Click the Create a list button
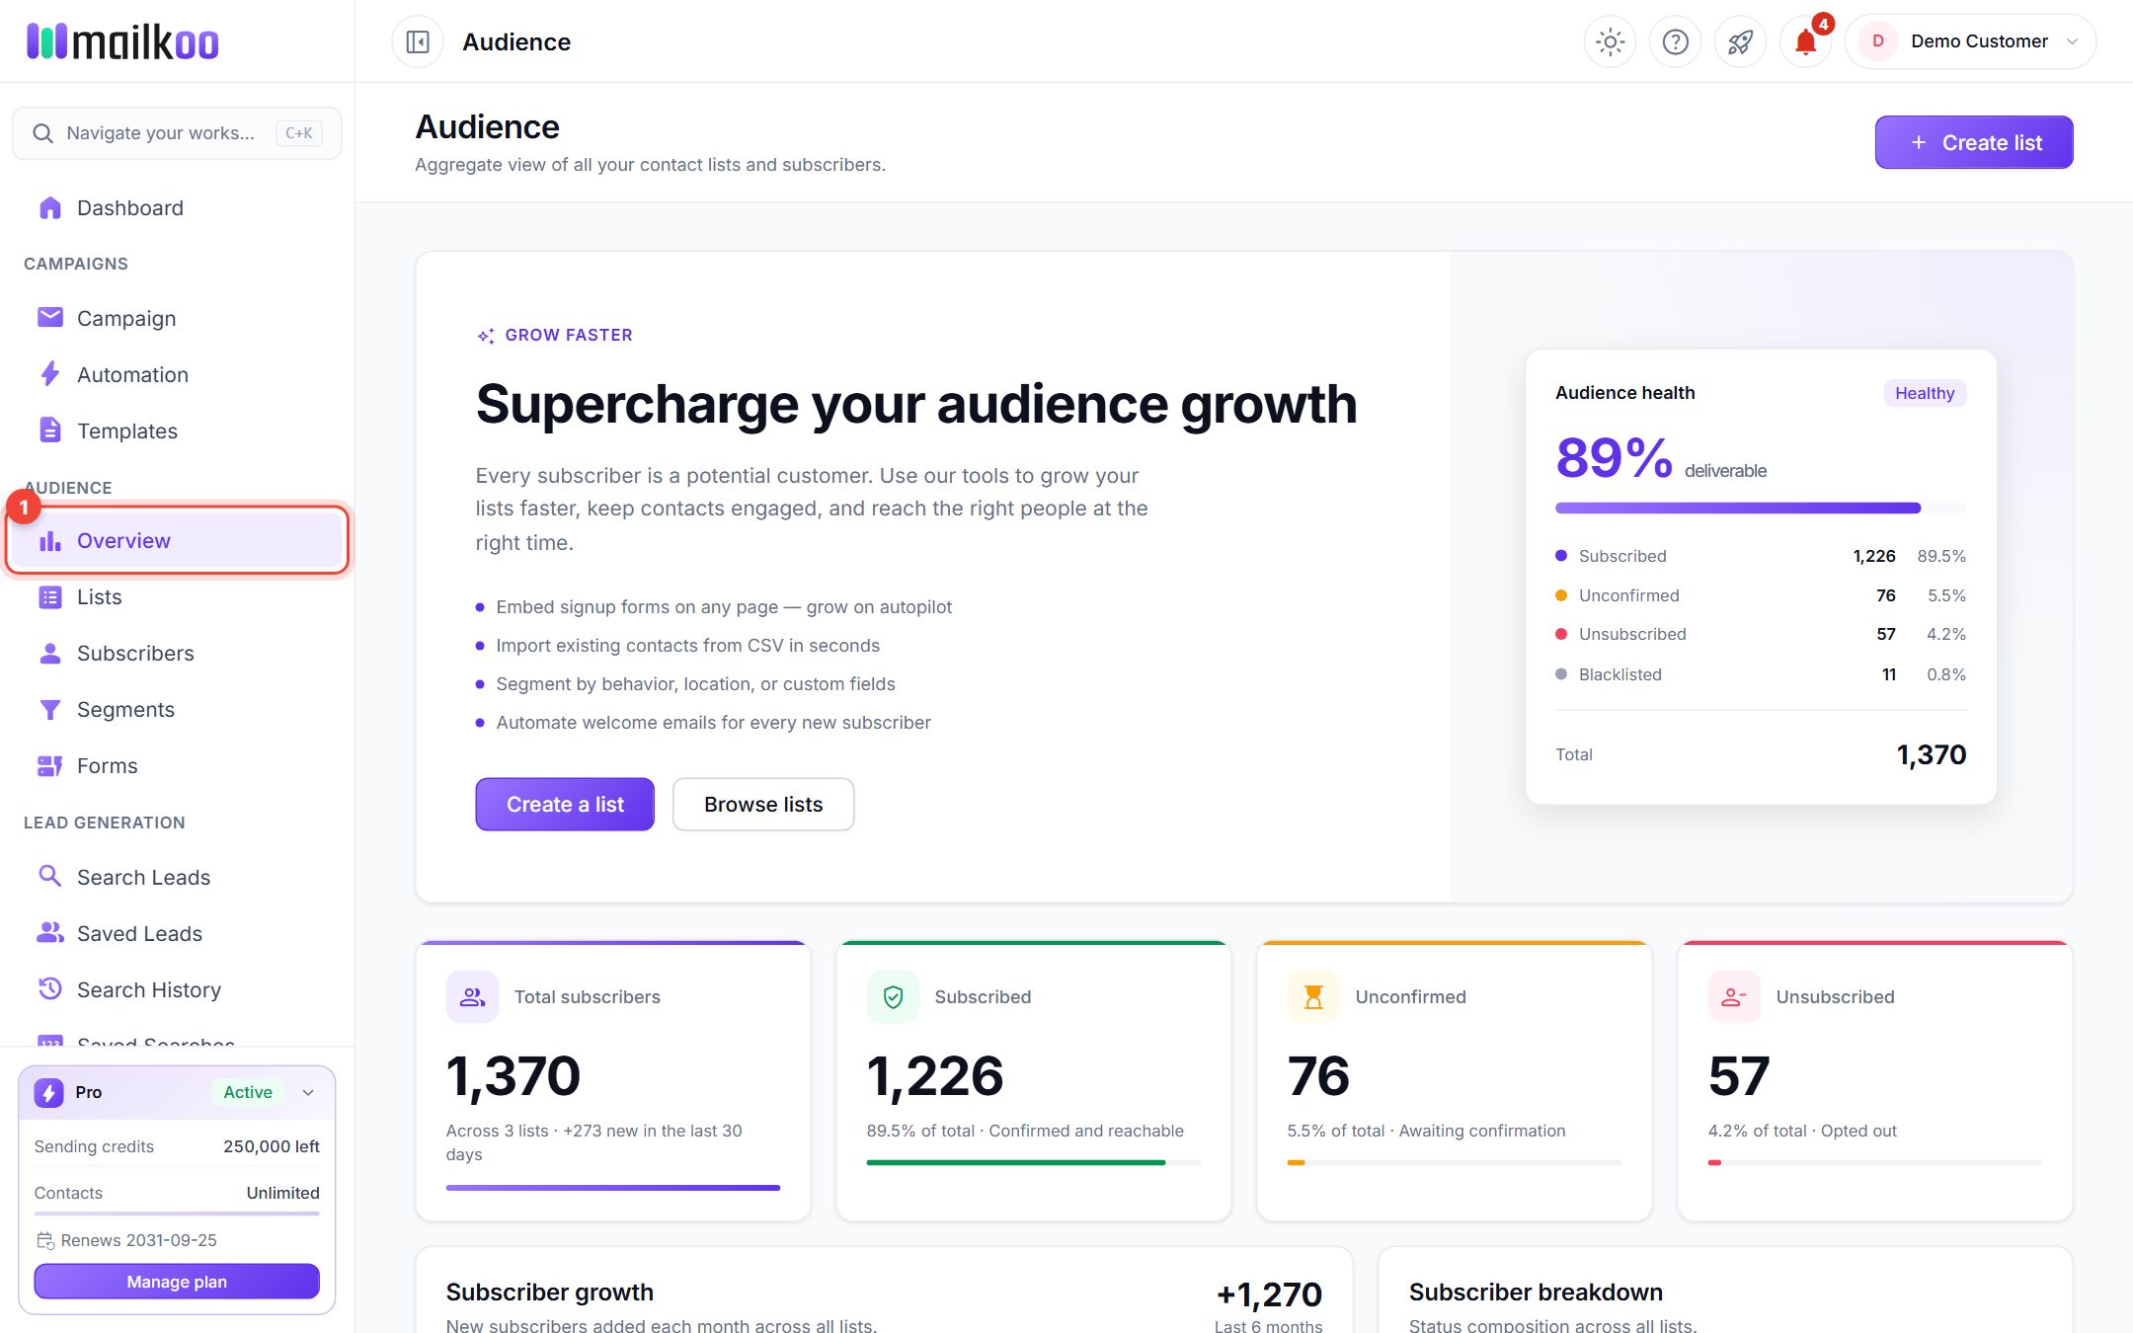The width and height of the screenshot is (2133, 1333). (565, 804)
